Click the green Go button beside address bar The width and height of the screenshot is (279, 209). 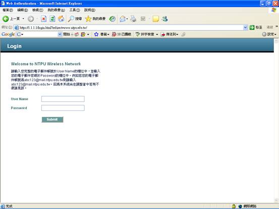pos(252,27)
